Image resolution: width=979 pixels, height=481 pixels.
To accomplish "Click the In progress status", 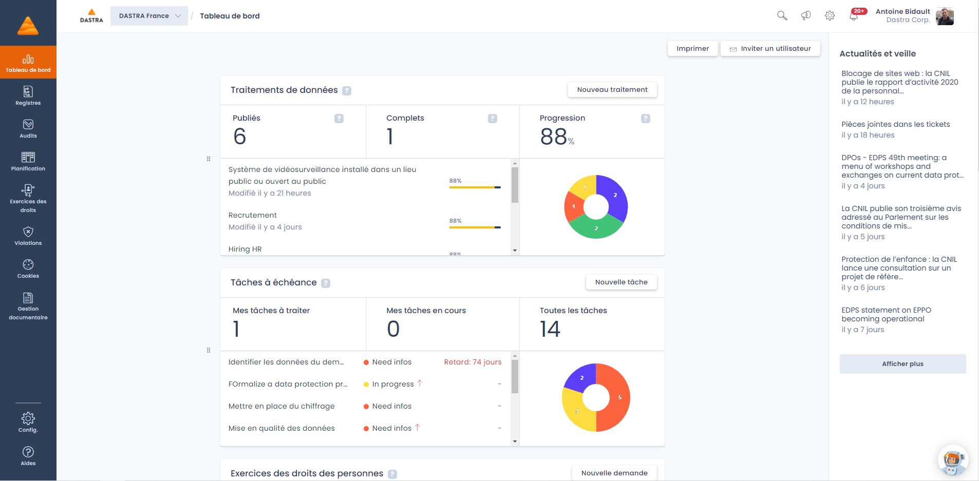I will coord(393,384).
